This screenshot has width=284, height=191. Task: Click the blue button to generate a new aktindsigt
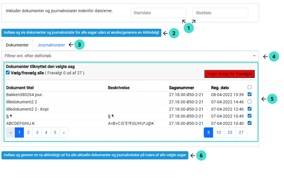95,155
